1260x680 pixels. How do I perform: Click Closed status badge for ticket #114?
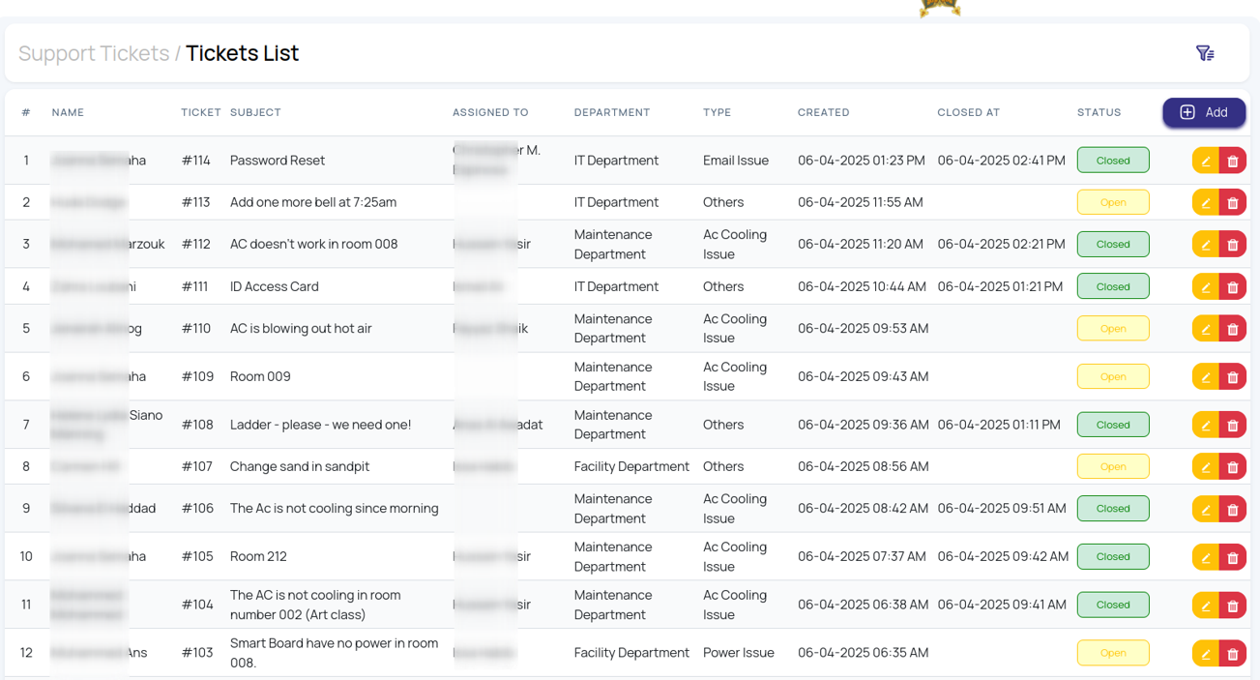(x=1113, y=161)
